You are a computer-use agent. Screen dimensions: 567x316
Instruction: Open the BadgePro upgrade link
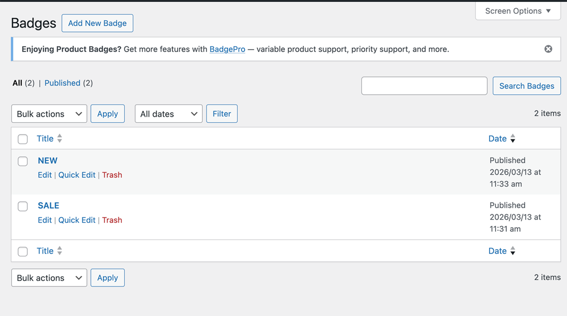pyautogui.click(x=227, y=49)
